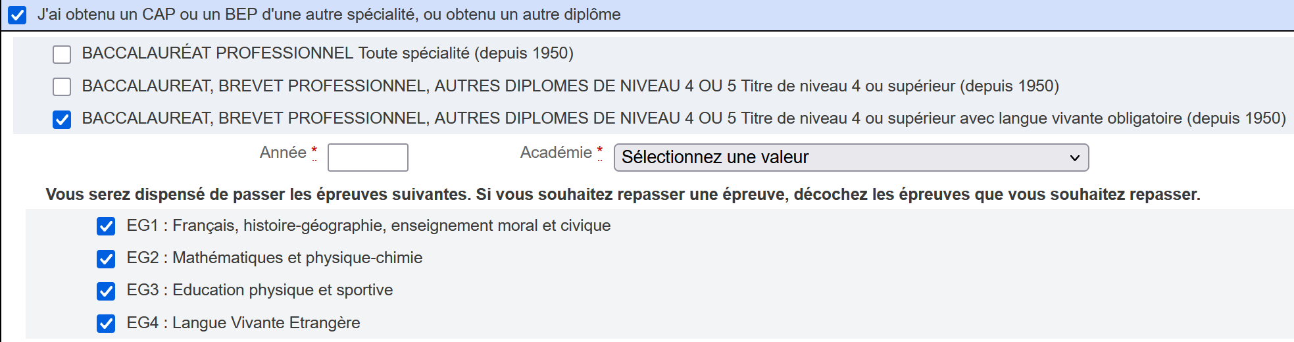Click into the Année input field

tap(368, 158)
